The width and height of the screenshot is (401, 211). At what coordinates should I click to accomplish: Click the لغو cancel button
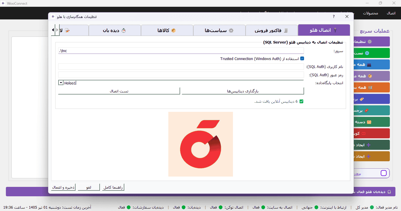[89, 187]
